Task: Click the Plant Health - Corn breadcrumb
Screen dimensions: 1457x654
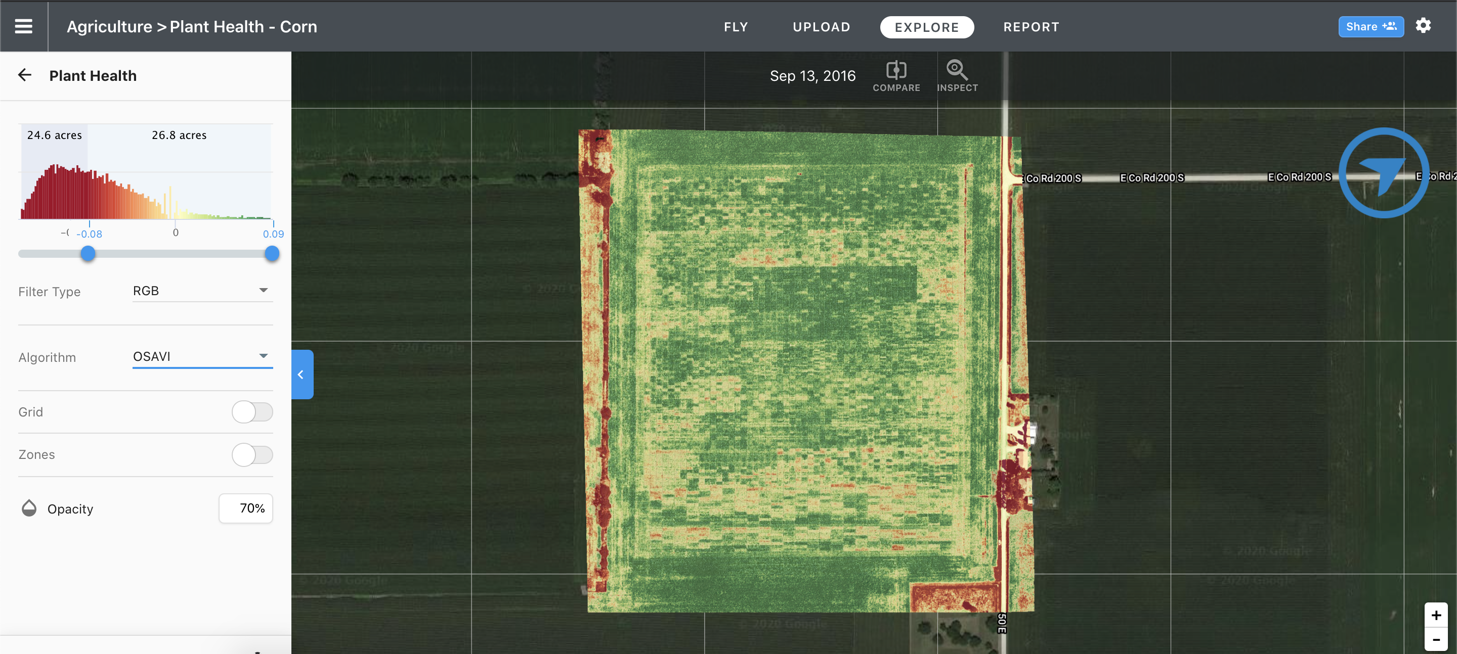Action: tap(243, 27)
